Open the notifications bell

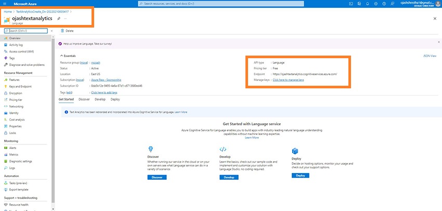click(367, 4)
